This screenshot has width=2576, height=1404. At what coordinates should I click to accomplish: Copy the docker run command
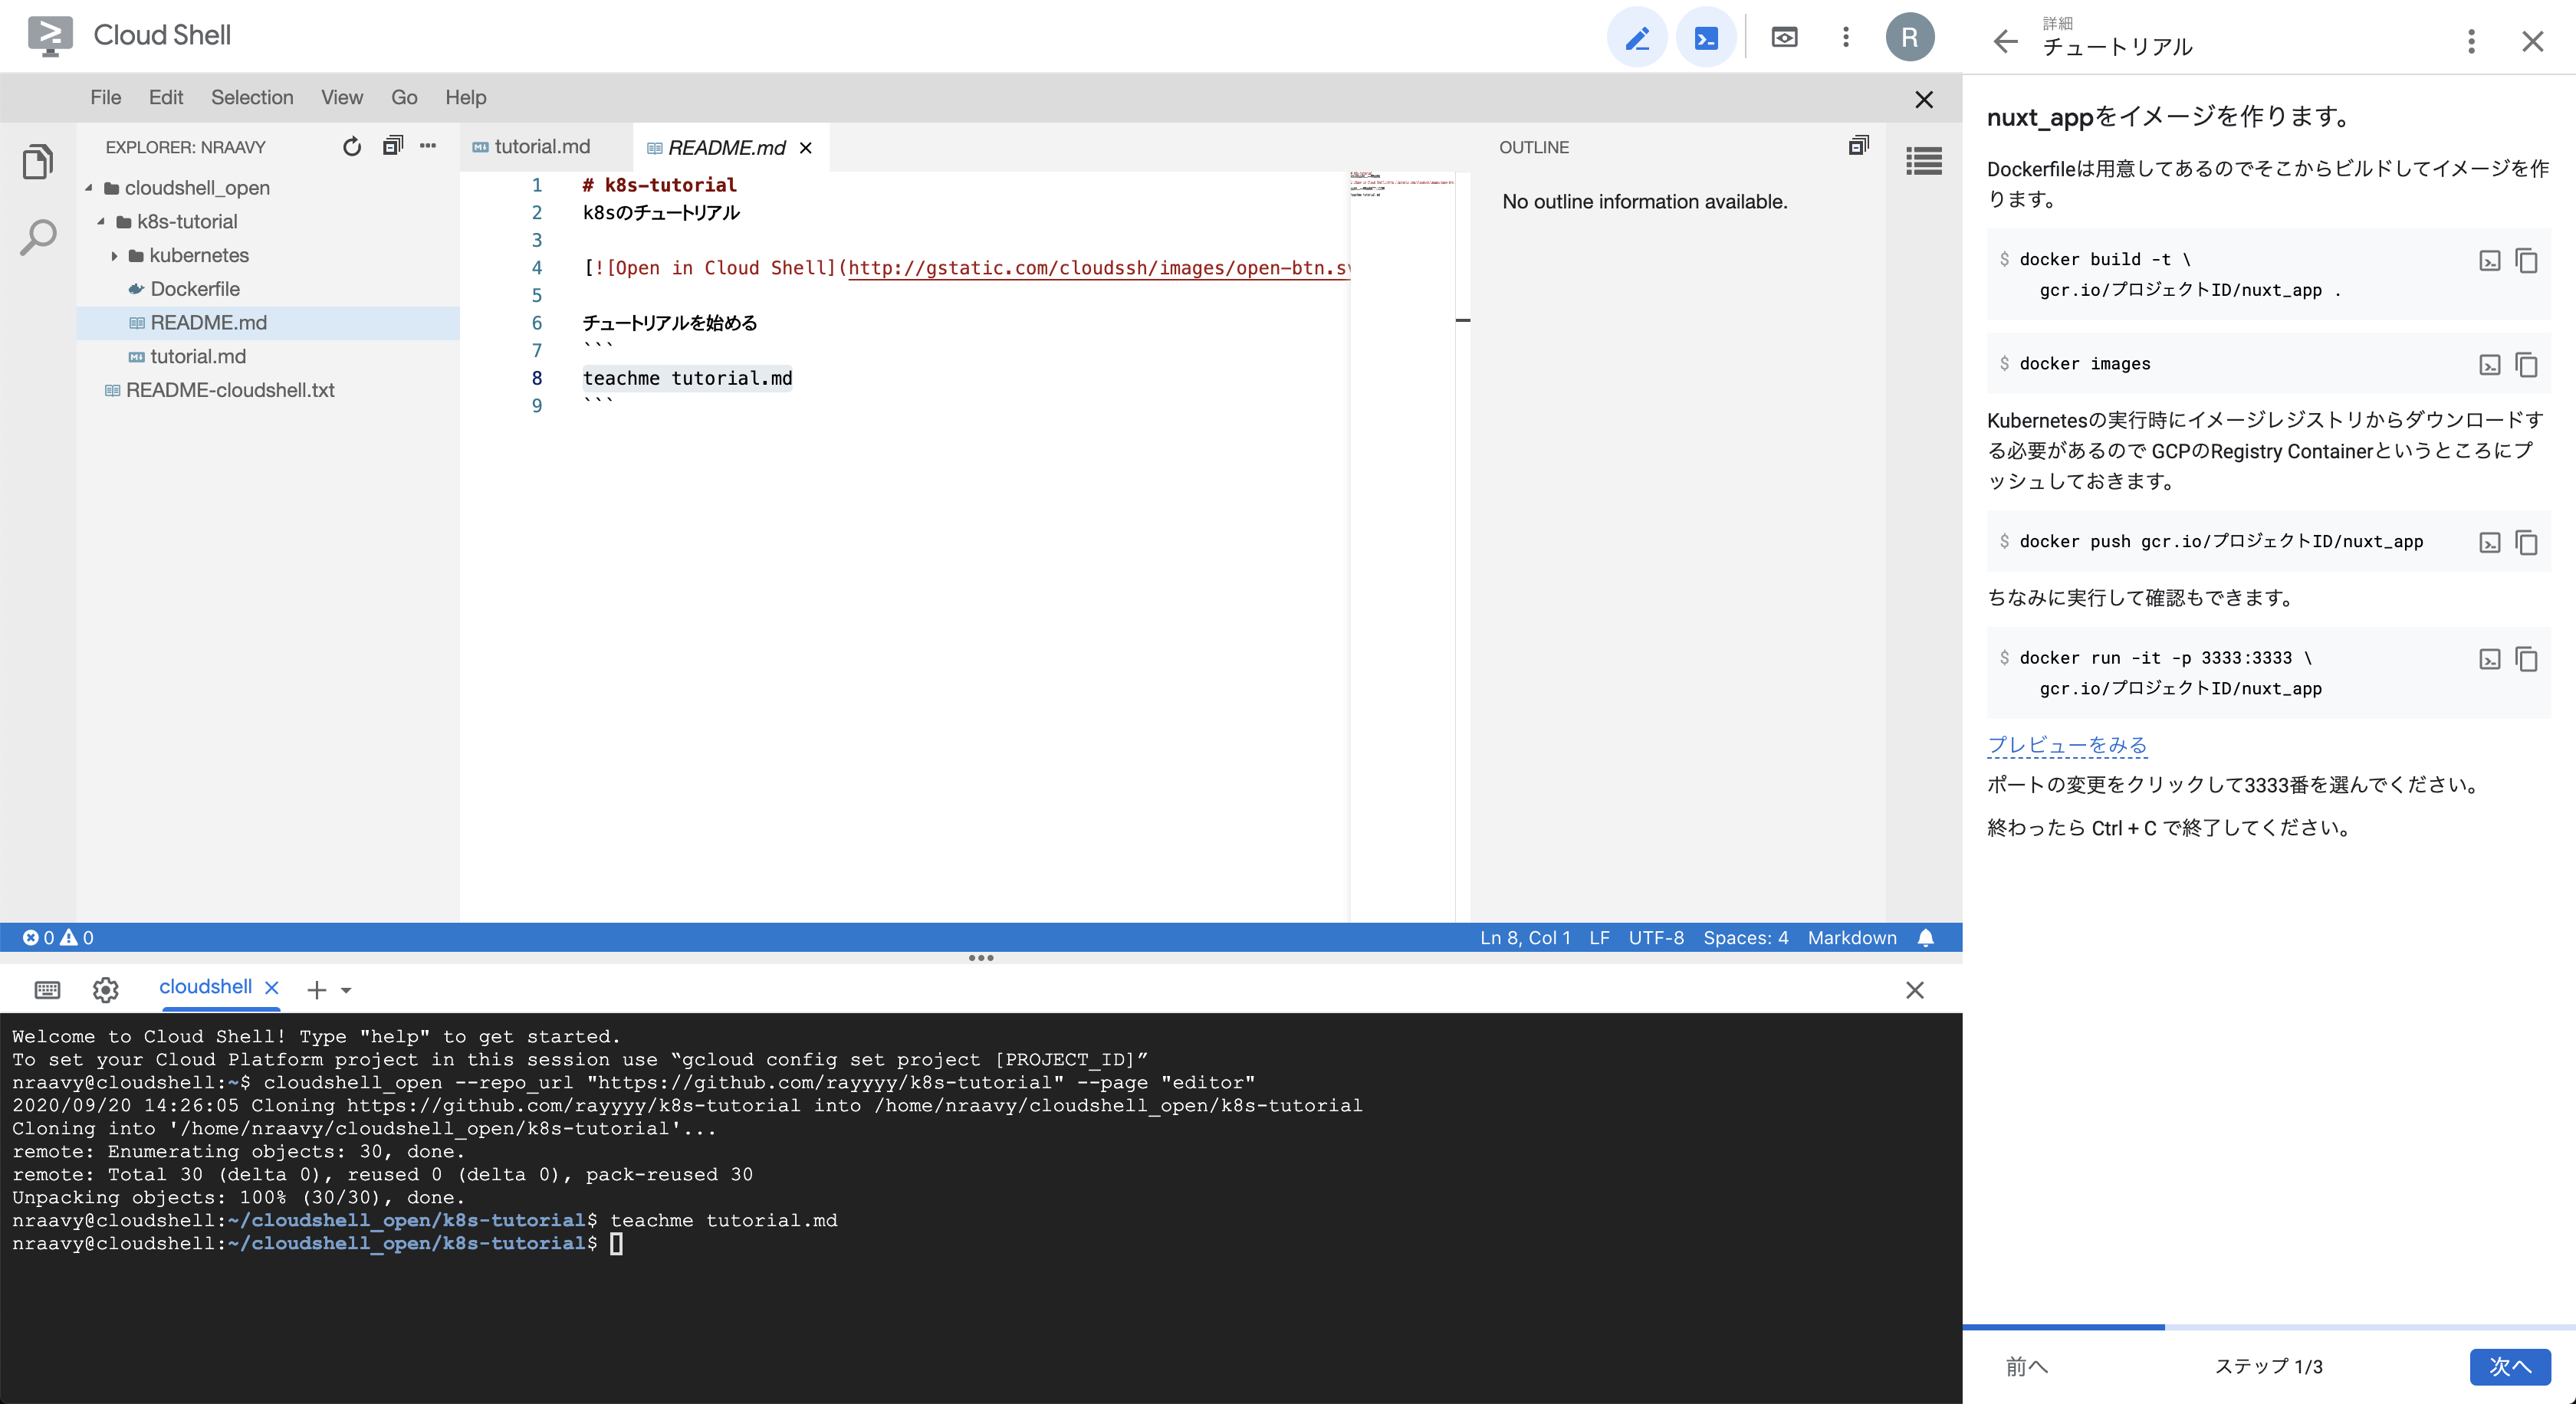[2526, 660]
